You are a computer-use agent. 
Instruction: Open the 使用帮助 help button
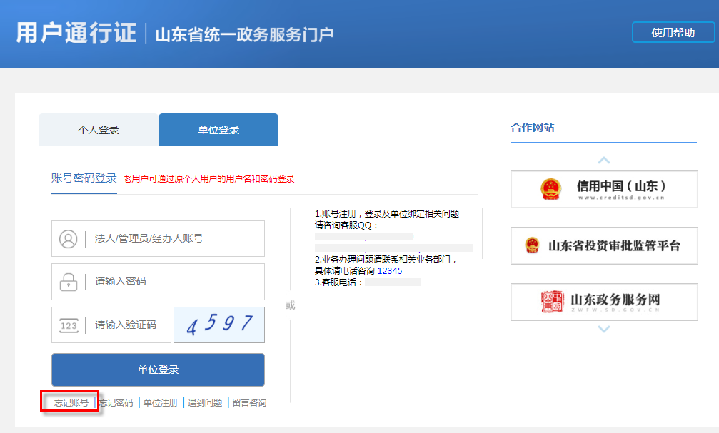[673, 31]
